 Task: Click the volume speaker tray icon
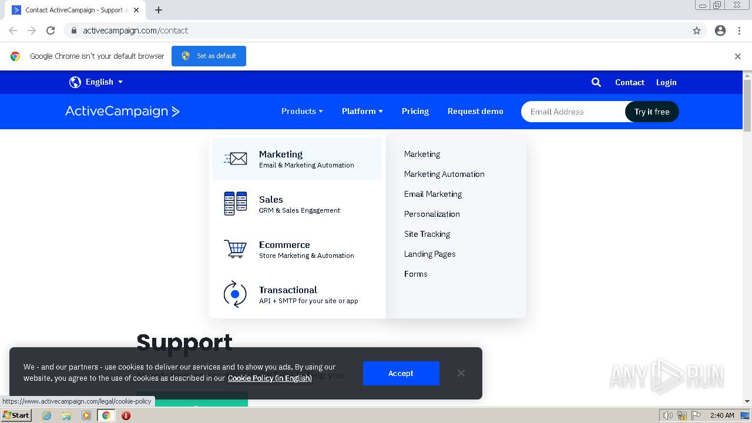click(667, 415)
